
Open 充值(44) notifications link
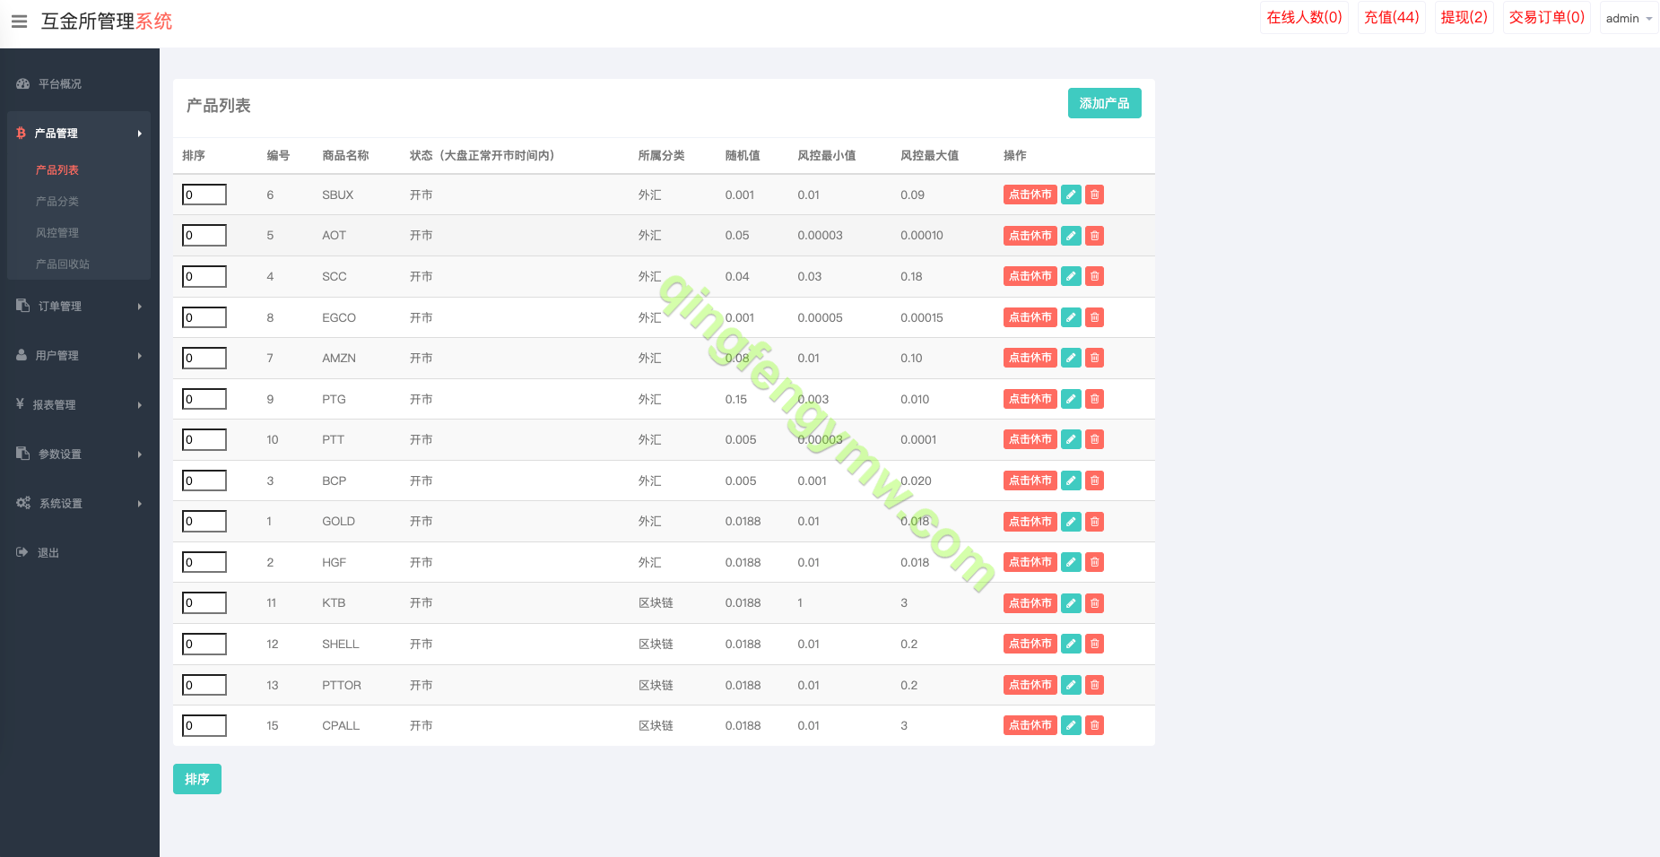click(1392, 17)
